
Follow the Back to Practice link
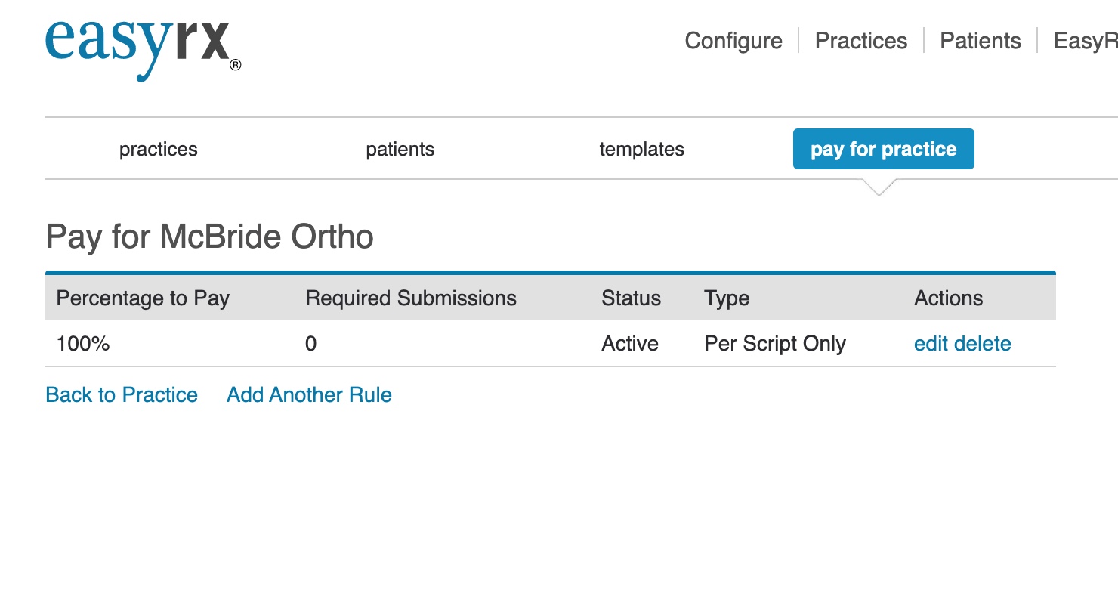coord(122,395)
